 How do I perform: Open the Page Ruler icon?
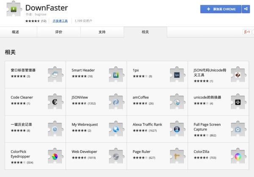point(177,156)
